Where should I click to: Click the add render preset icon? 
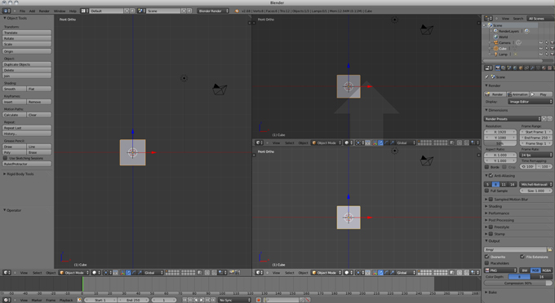click(x=544, y=119)
